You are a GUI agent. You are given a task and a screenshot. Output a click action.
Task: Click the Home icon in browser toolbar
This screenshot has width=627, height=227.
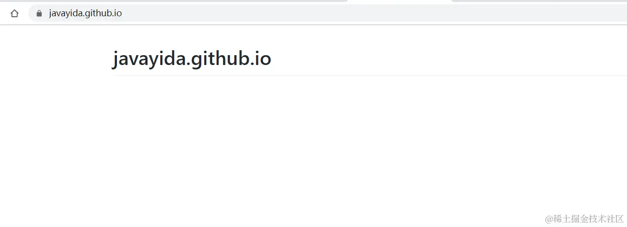point(14,13)
